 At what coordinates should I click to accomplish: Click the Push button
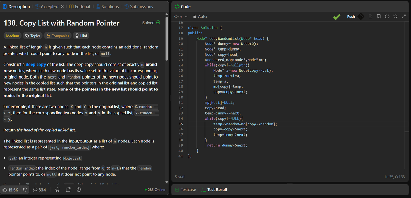click(x=351, y=16)
